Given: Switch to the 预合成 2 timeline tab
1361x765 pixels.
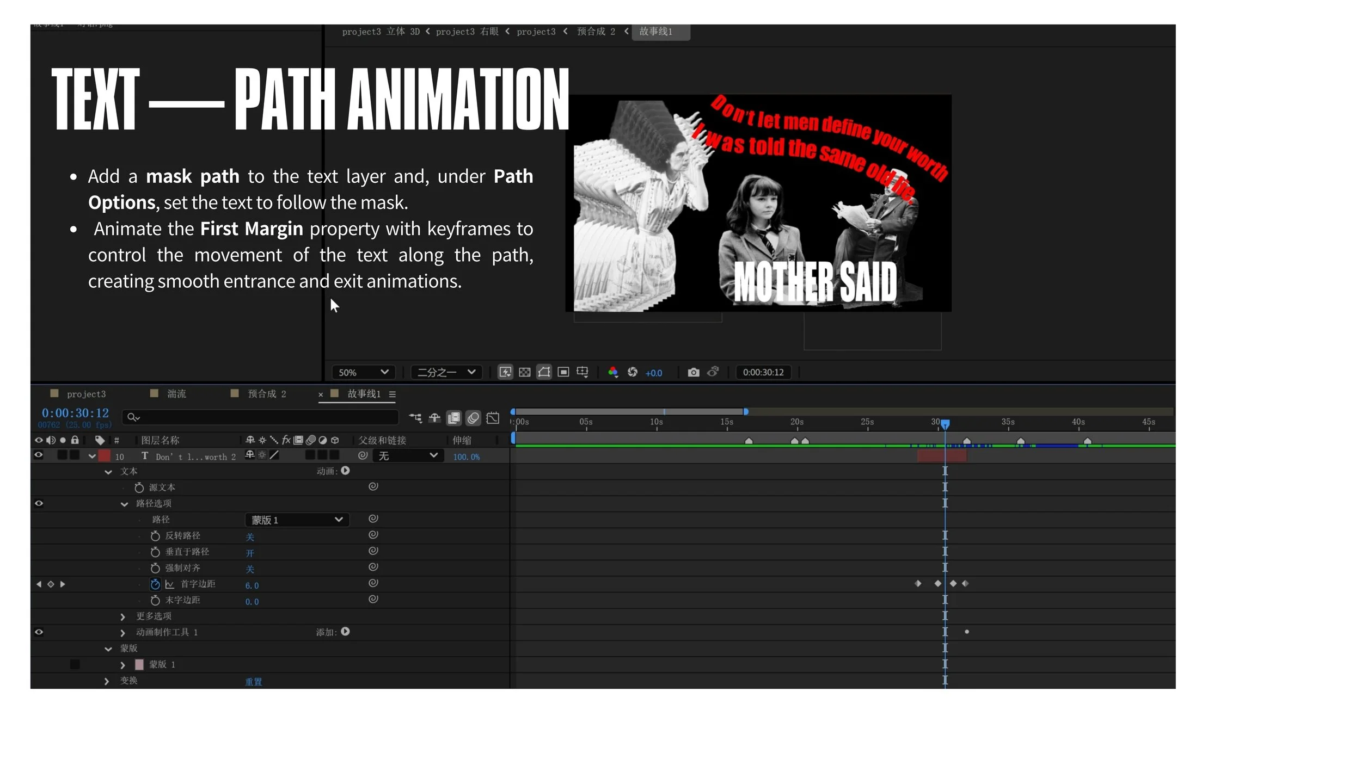Looking at the screenshot, I should pos(266,393).
